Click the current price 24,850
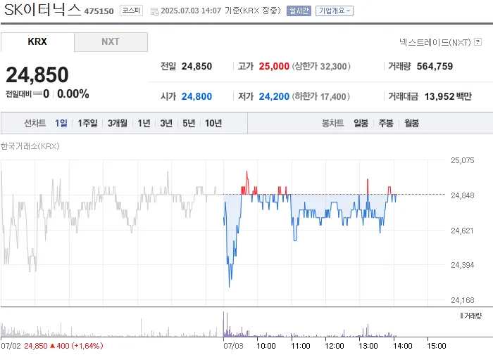 click(37, 75)
